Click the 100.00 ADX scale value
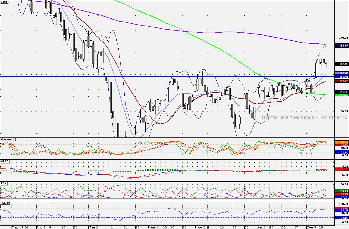The height and width of the screenshot is (229, 349). [344, 185]
